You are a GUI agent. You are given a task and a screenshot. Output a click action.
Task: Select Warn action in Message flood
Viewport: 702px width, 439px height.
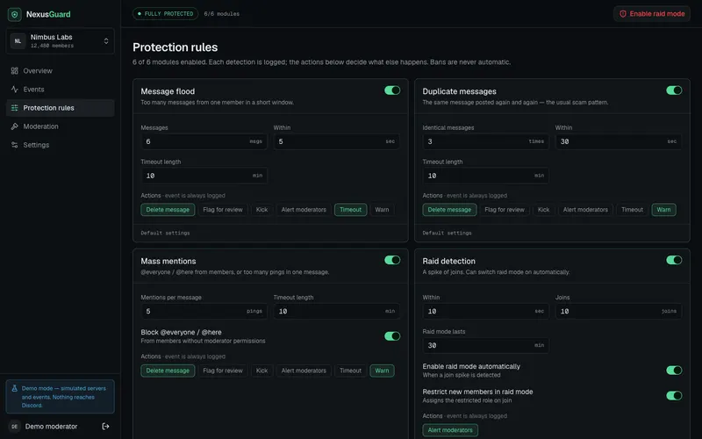click(x=382, y=210)
